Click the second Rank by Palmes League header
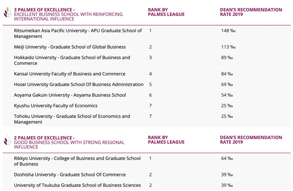 pyautogui.click(x=166, y=140)
